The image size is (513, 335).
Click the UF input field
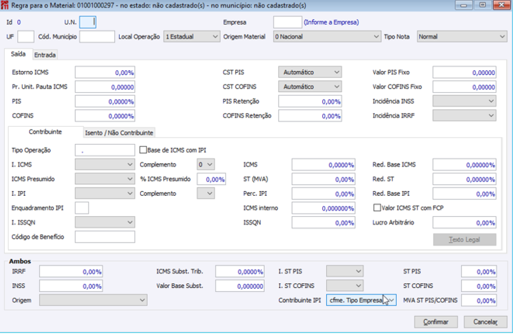[x=25, y=37]
